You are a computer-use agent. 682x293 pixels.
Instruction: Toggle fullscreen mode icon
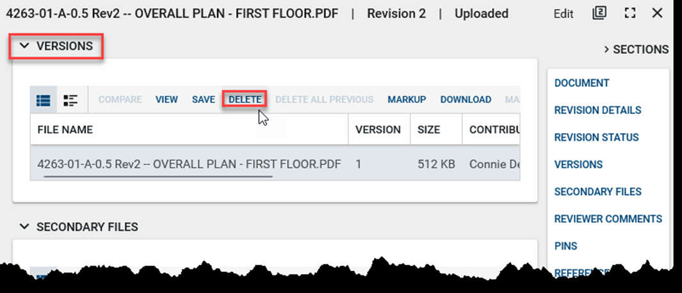click(630, 13)
